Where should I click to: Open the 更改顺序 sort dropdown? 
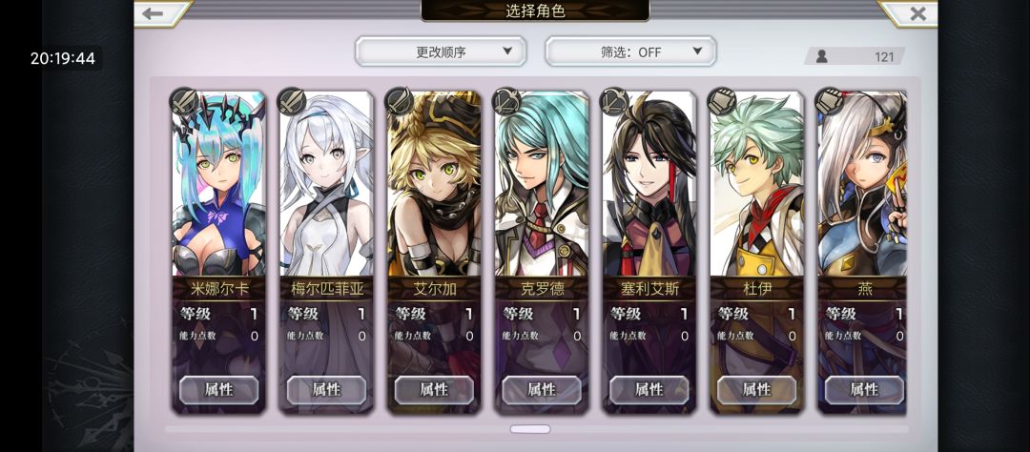pyautogui.click(x=441, y=51)
